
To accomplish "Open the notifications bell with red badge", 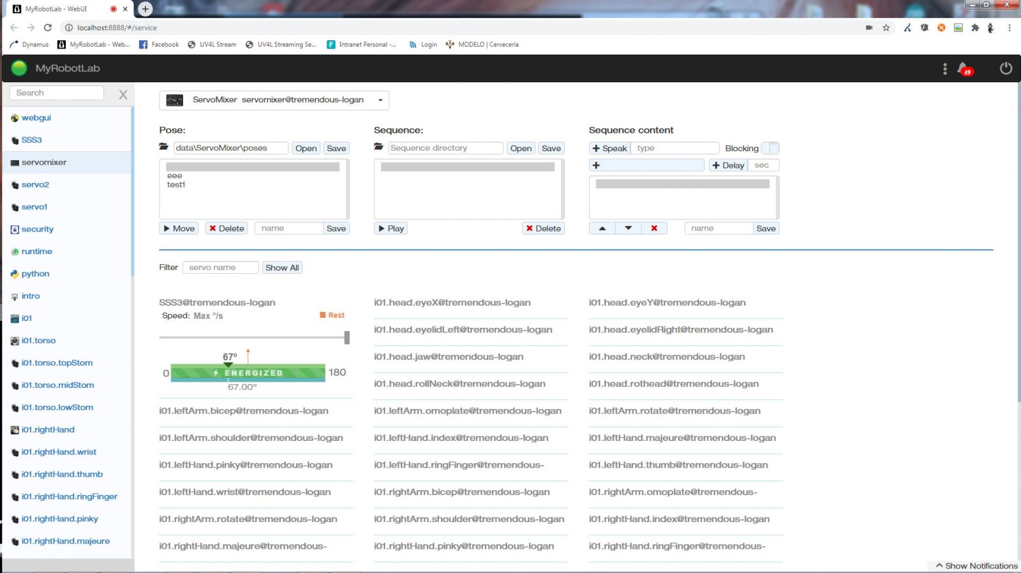I will coord(964,68).
